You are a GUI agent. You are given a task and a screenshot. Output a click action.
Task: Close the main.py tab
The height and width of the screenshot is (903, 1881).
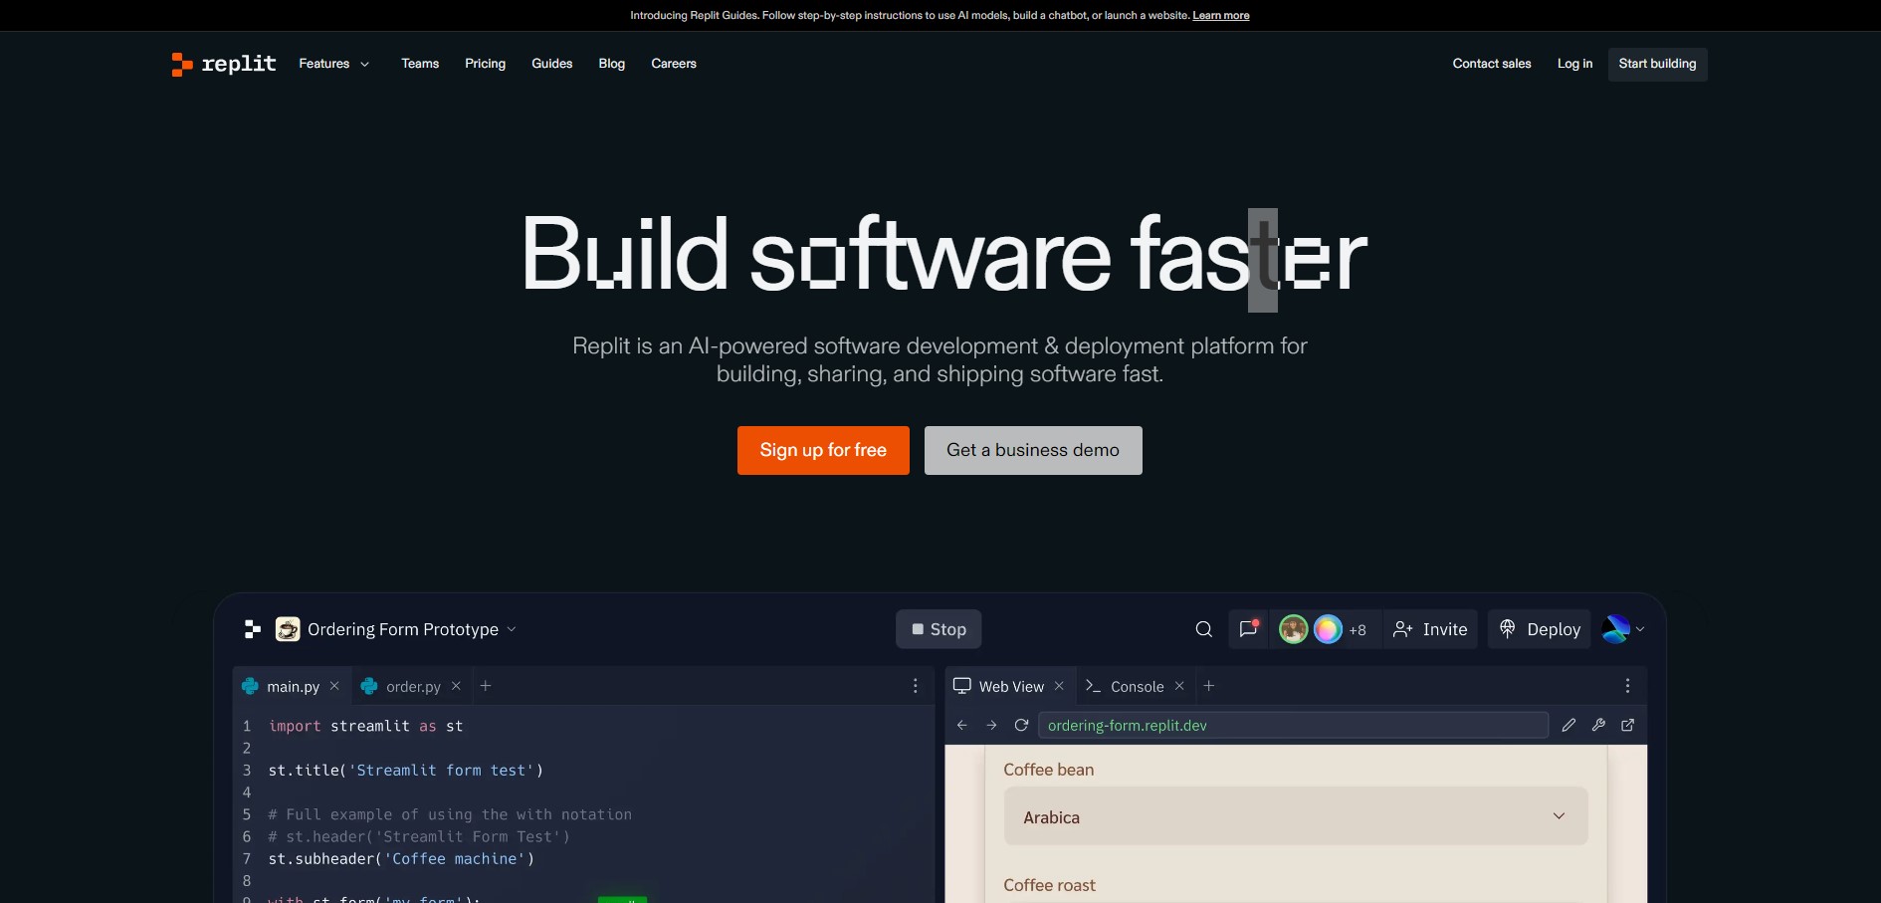[x=334, y=686]
